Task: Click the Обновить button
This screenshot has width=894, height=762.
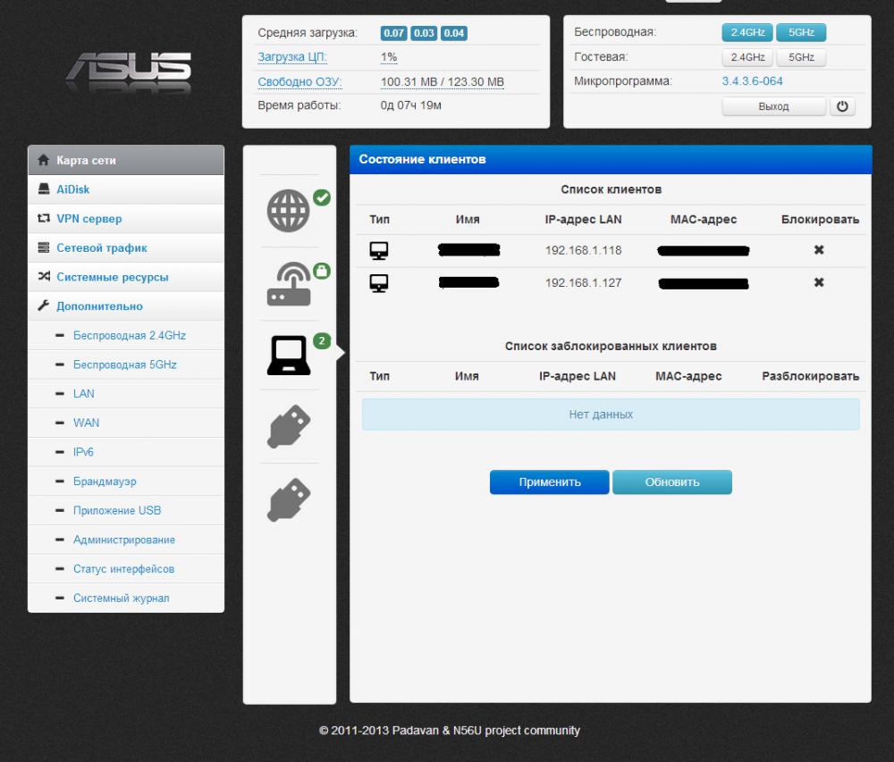Action: 671,482
